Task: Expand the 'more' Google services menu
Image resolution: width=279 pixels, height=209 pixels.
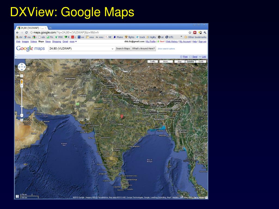Action: point(73,42)
